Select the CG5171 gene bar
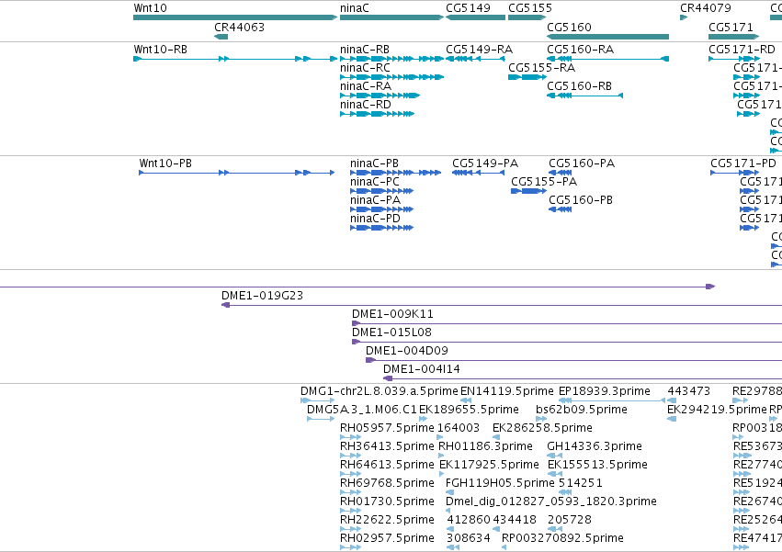 click(x=733, y=37)
